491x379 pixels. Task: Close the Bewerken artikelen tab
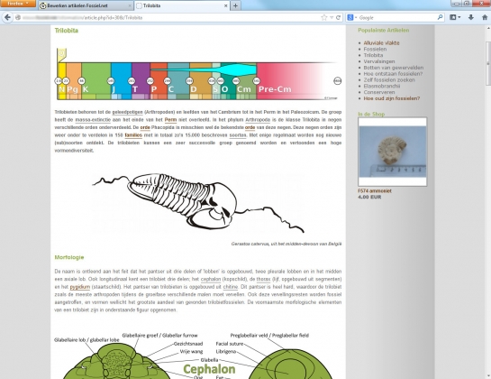pos(130,5)
